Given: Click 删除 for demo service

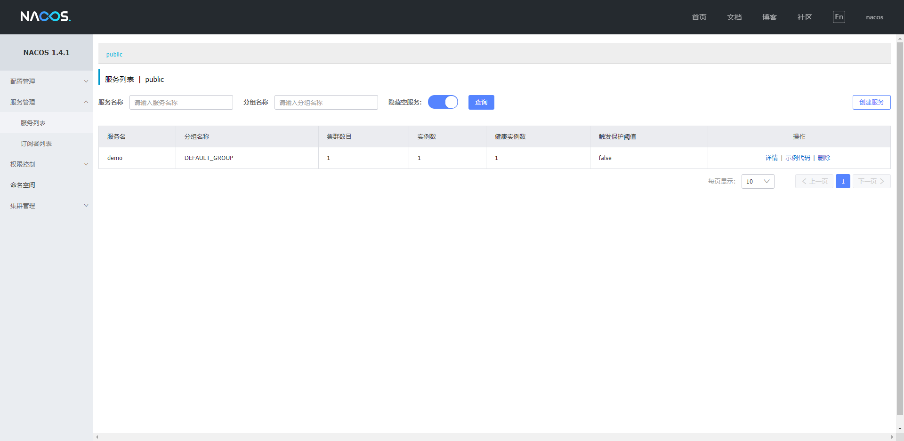Looking at the screenshot, I should point(824,158).
